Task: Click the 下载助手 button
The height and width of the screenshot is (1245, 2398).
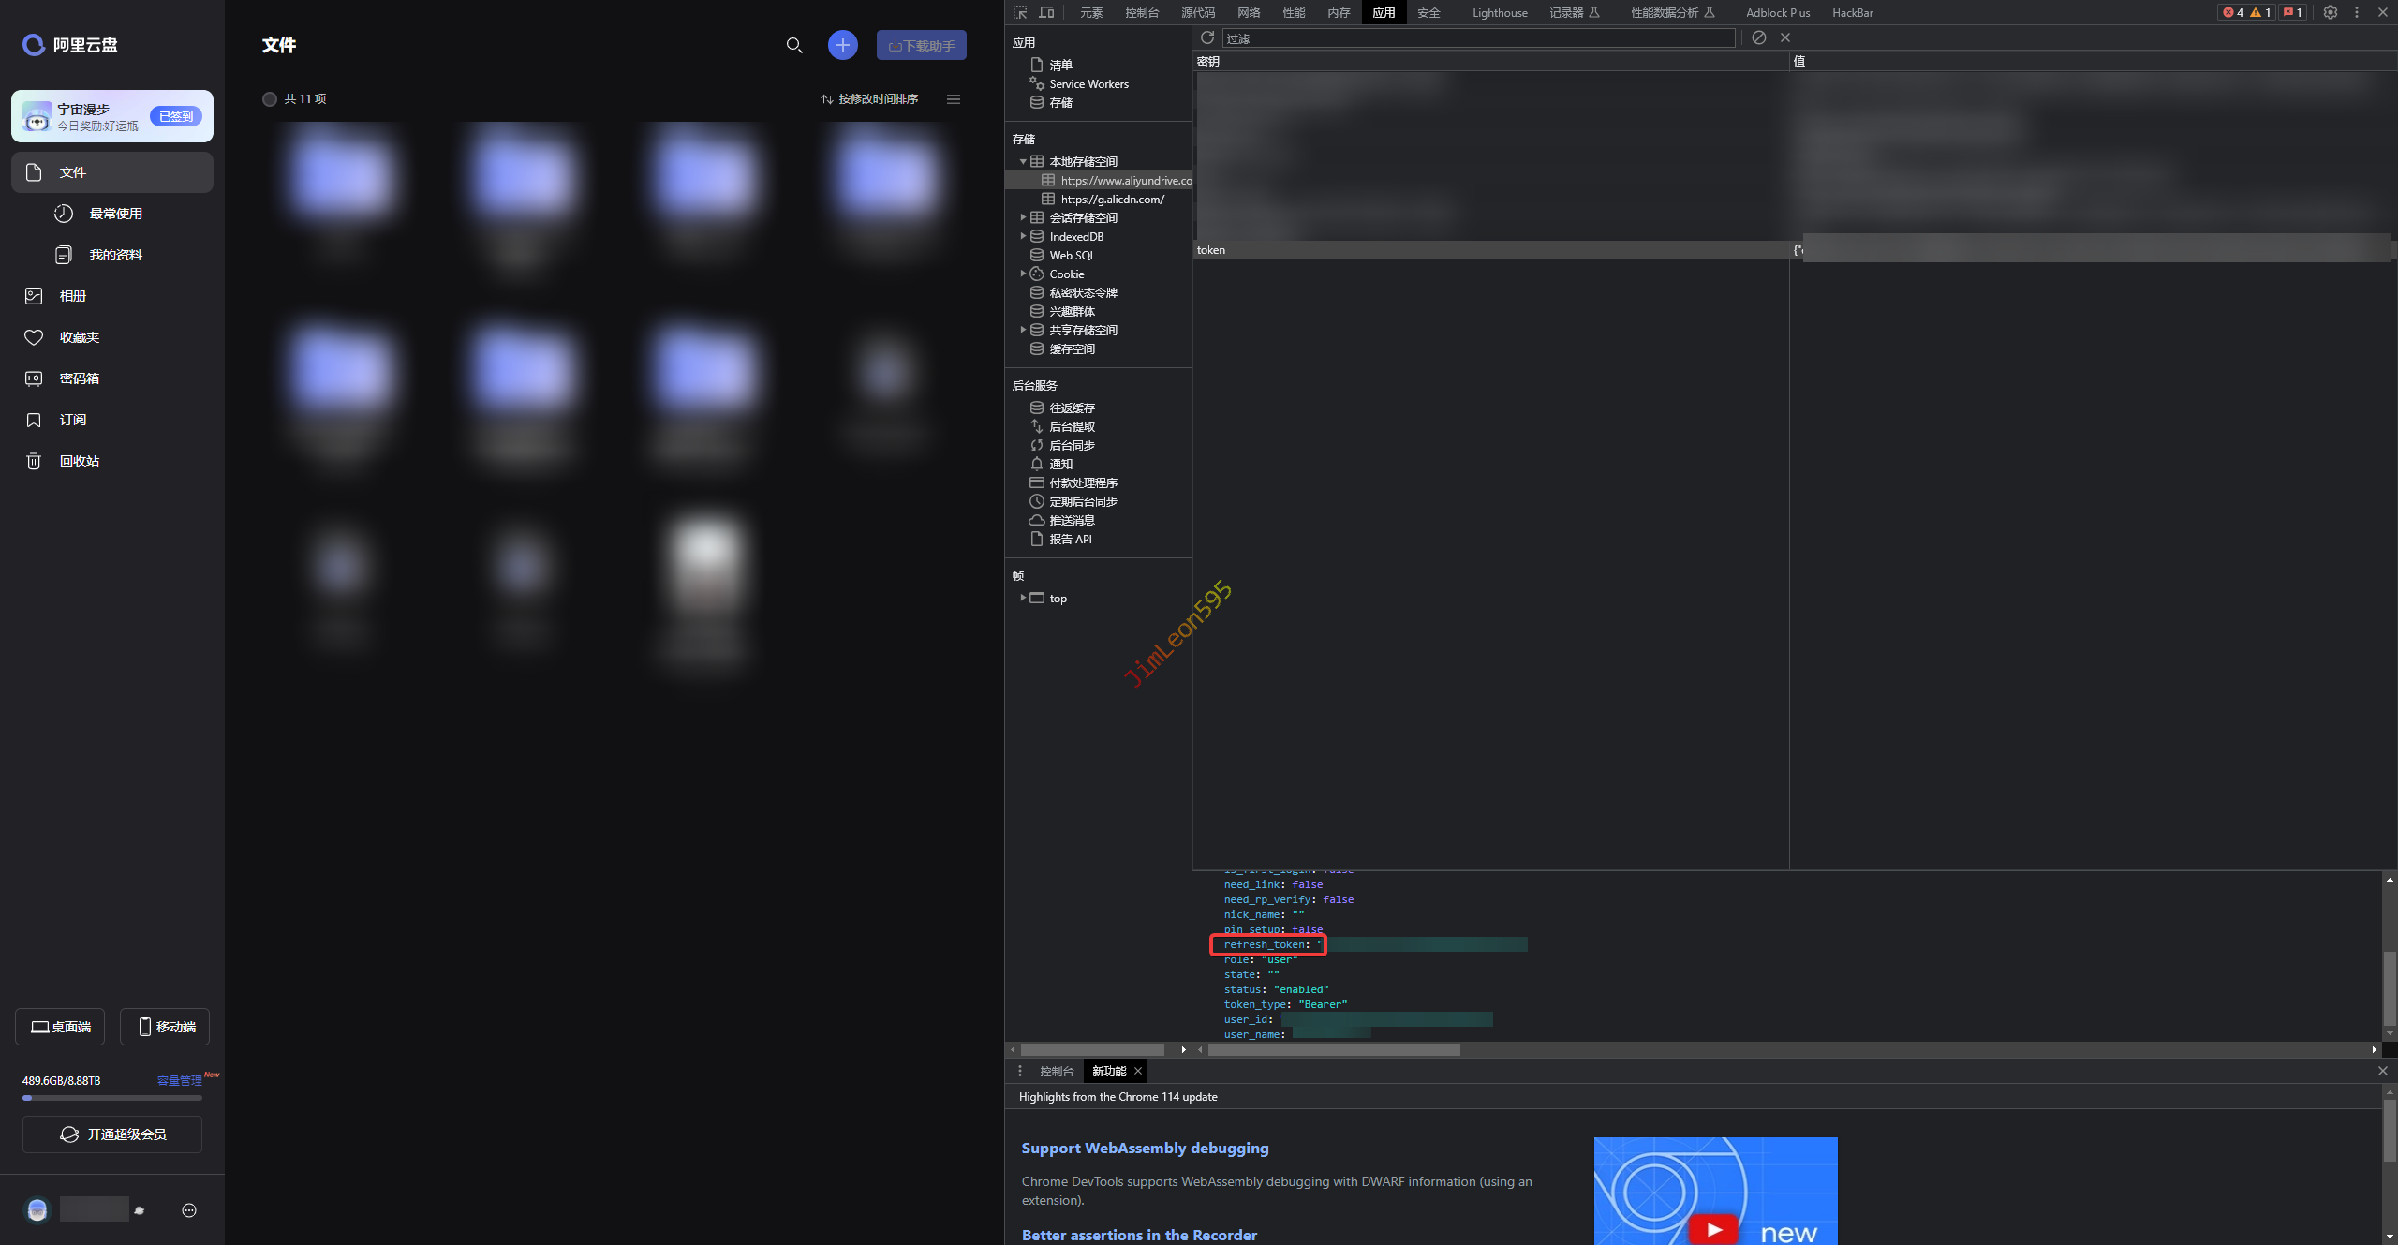Action: [x=921, y=45]
